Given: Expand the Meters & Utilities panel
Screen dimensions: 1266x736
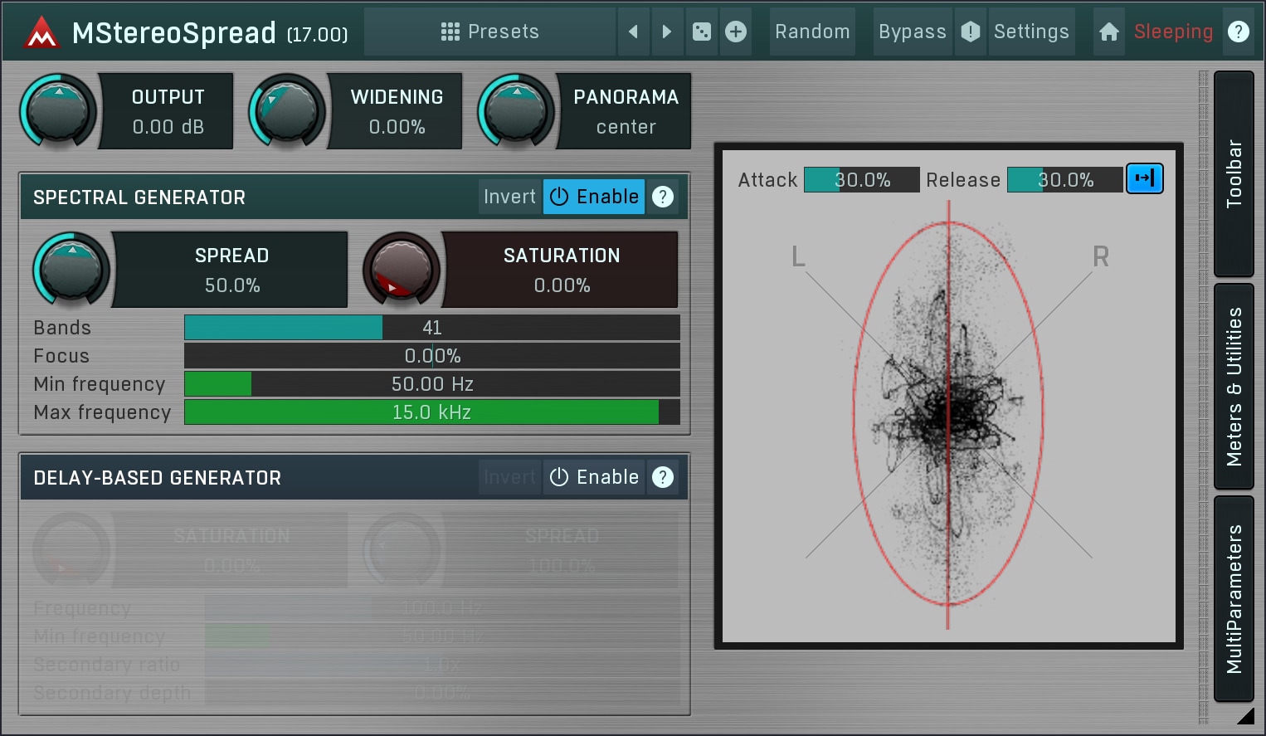Looking at the screenshot, I should point(1234,387).
